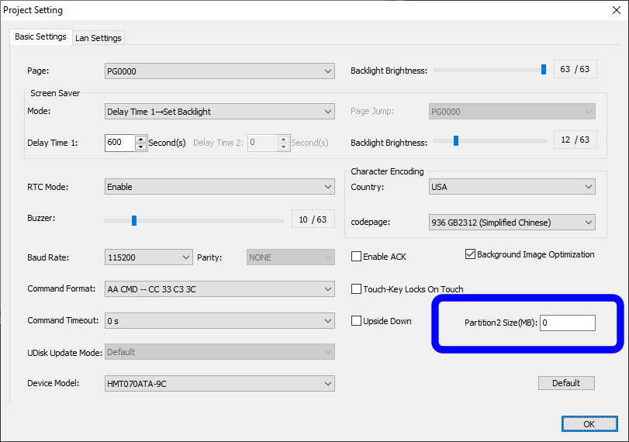Open the Page dropdown showing PG0000

tap(219, 71)
